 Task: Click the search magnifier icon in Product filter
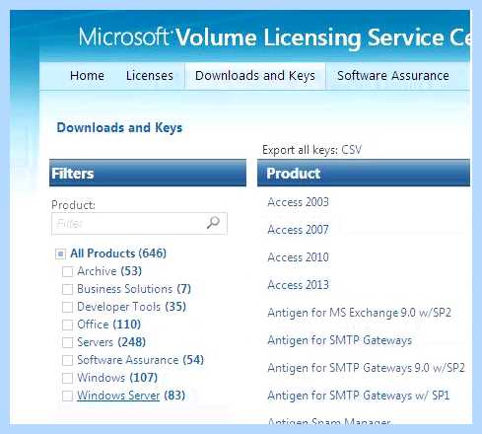coord(213,223)
